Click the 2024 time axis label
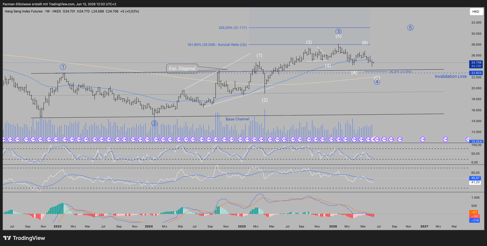The width and height of the screenshot is (487, 246). (149, 226)
